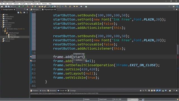The image size is (179, 101).
Task: Click Remove Launch icon in Console toolbar
Action: coord(143,91)
